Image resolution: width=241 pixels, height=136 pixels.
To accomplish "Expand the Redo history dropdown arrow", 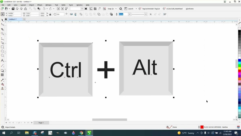I will click(54, 9).
